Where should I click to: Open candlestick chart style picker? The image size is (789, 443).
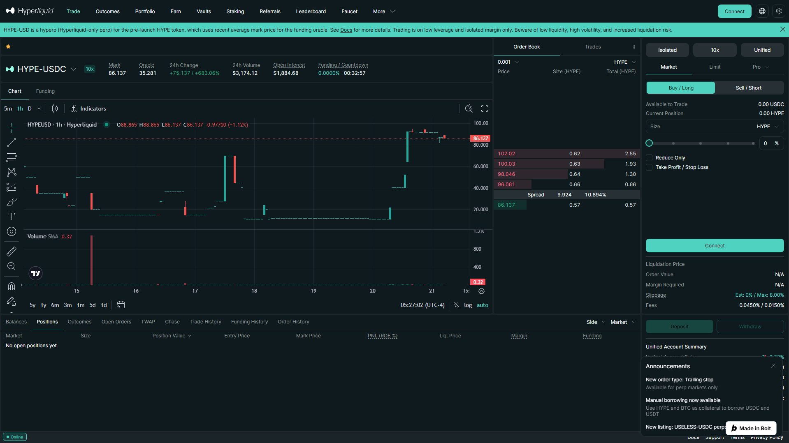(55, 108)
